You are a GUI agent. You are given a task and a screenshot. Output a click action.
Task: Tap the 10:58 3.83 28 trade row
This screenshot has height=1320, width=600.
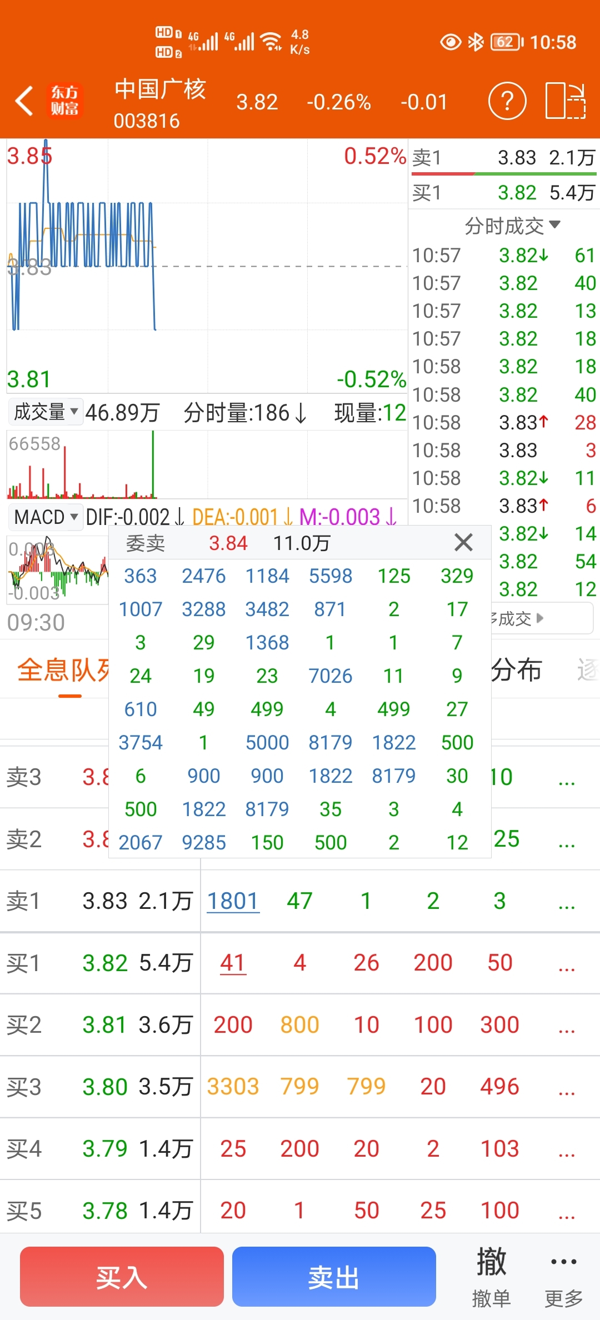pos(504,422)
